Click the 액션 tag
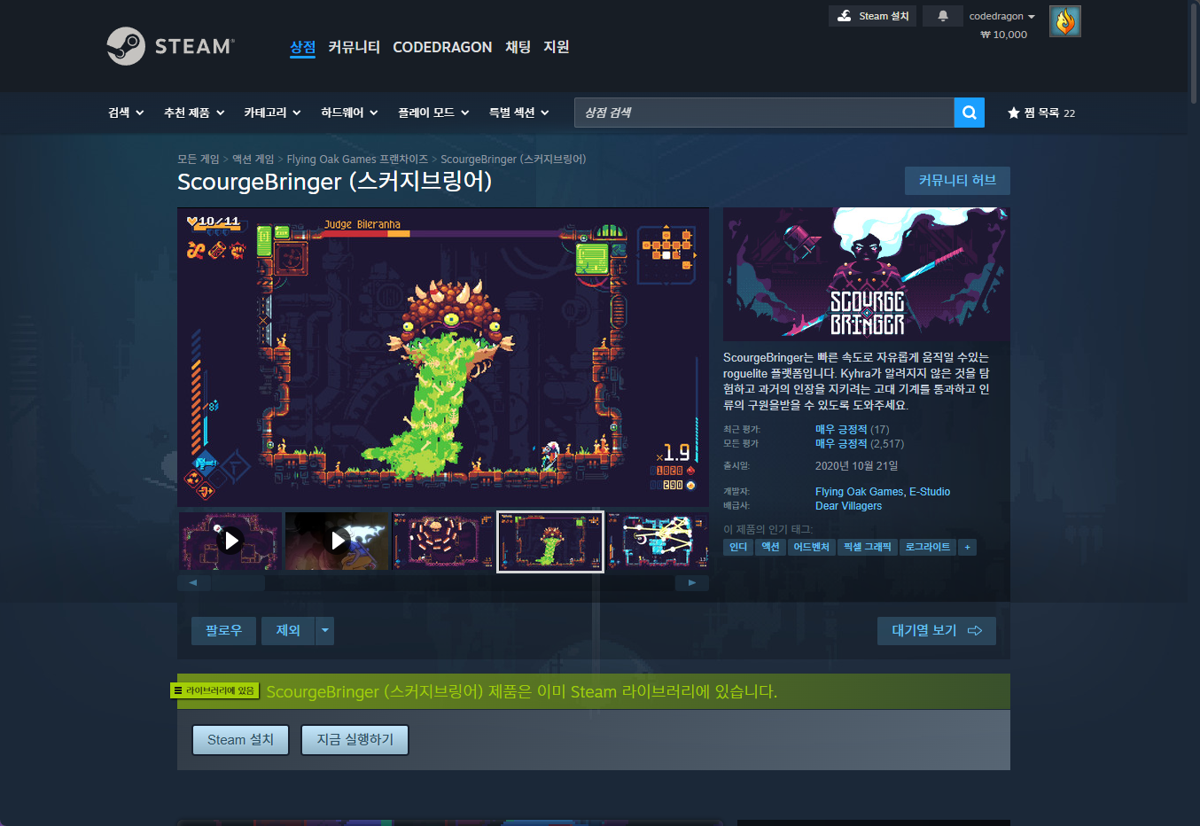 pos(770,547)
